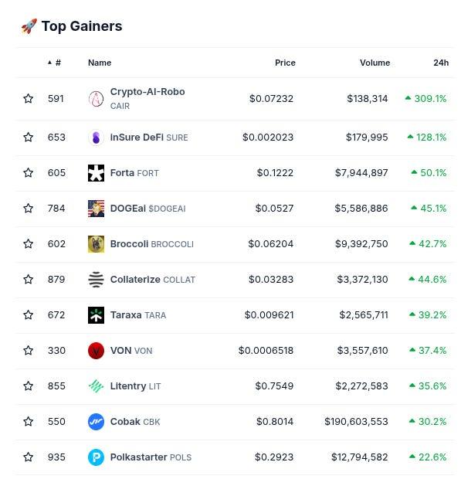Star the Taraxa row
The image size is (461, 479).
pos(28,314)
